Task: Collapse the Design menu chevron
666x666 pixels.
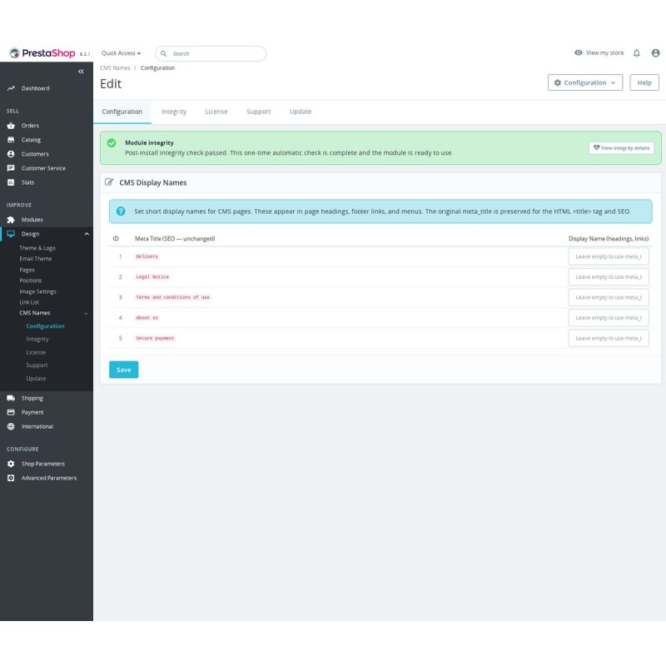Action: (87, 234)
